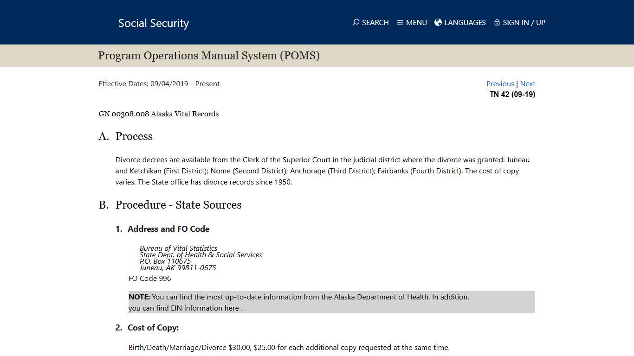Click the padlock sign-in icon
Viewport: 634px width, 356px height.
[497, 22]
